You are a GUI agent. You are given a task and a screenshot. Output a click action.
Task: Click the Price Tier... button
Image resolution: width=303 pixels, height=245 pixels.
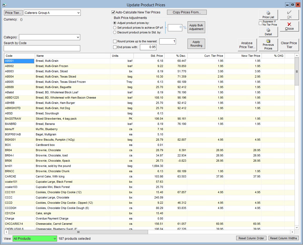(13, 13)
